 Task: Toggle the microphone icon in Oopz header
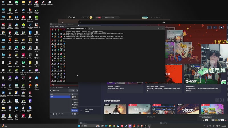(84, 18)
